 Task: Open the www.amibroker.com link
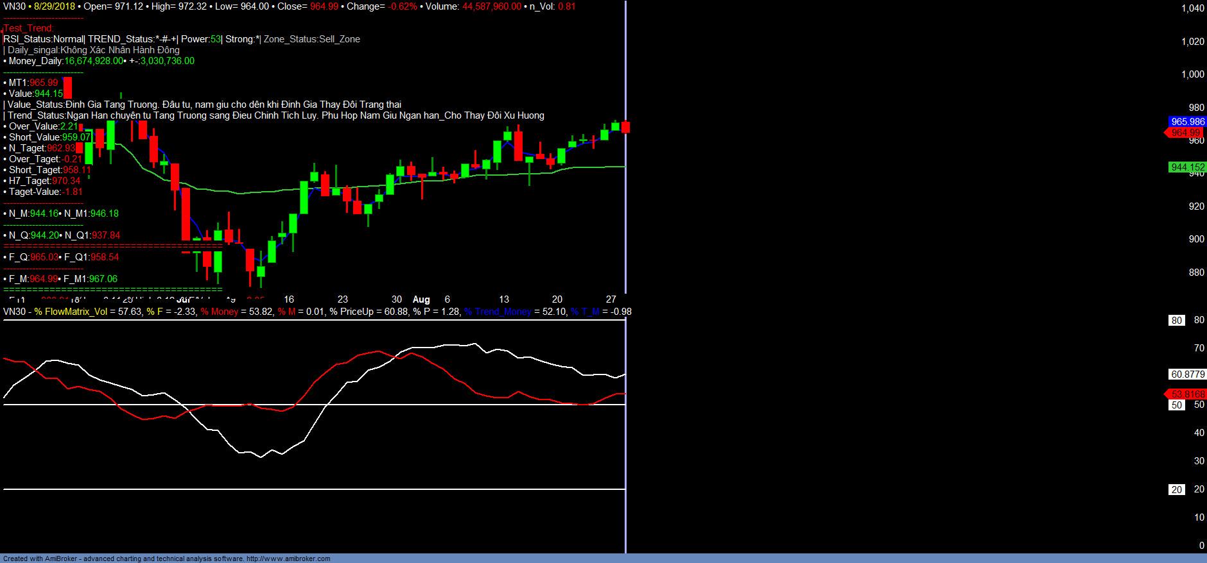pyautogui.click(x=288, y=559)
